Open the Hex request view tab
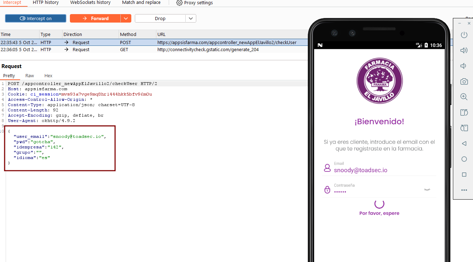This screenshot has width=473, height=262. 48,75
